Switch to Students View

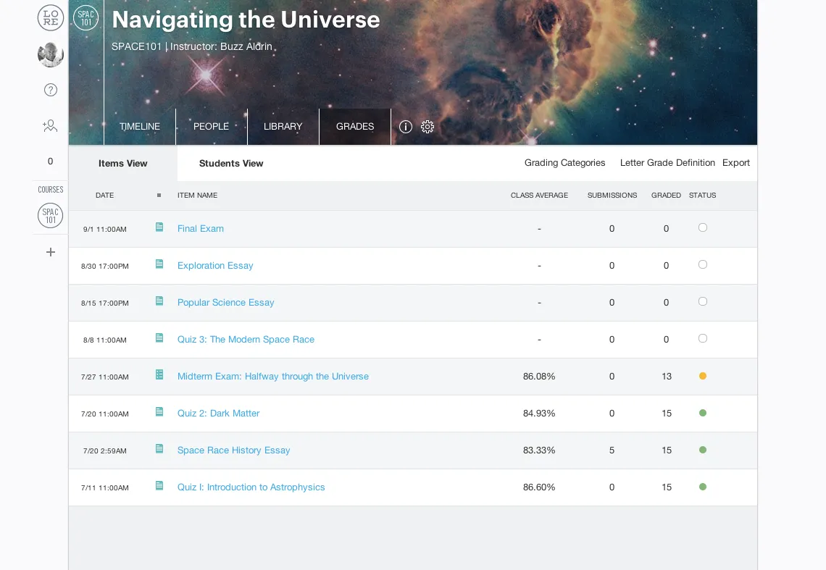pos(231,163)
